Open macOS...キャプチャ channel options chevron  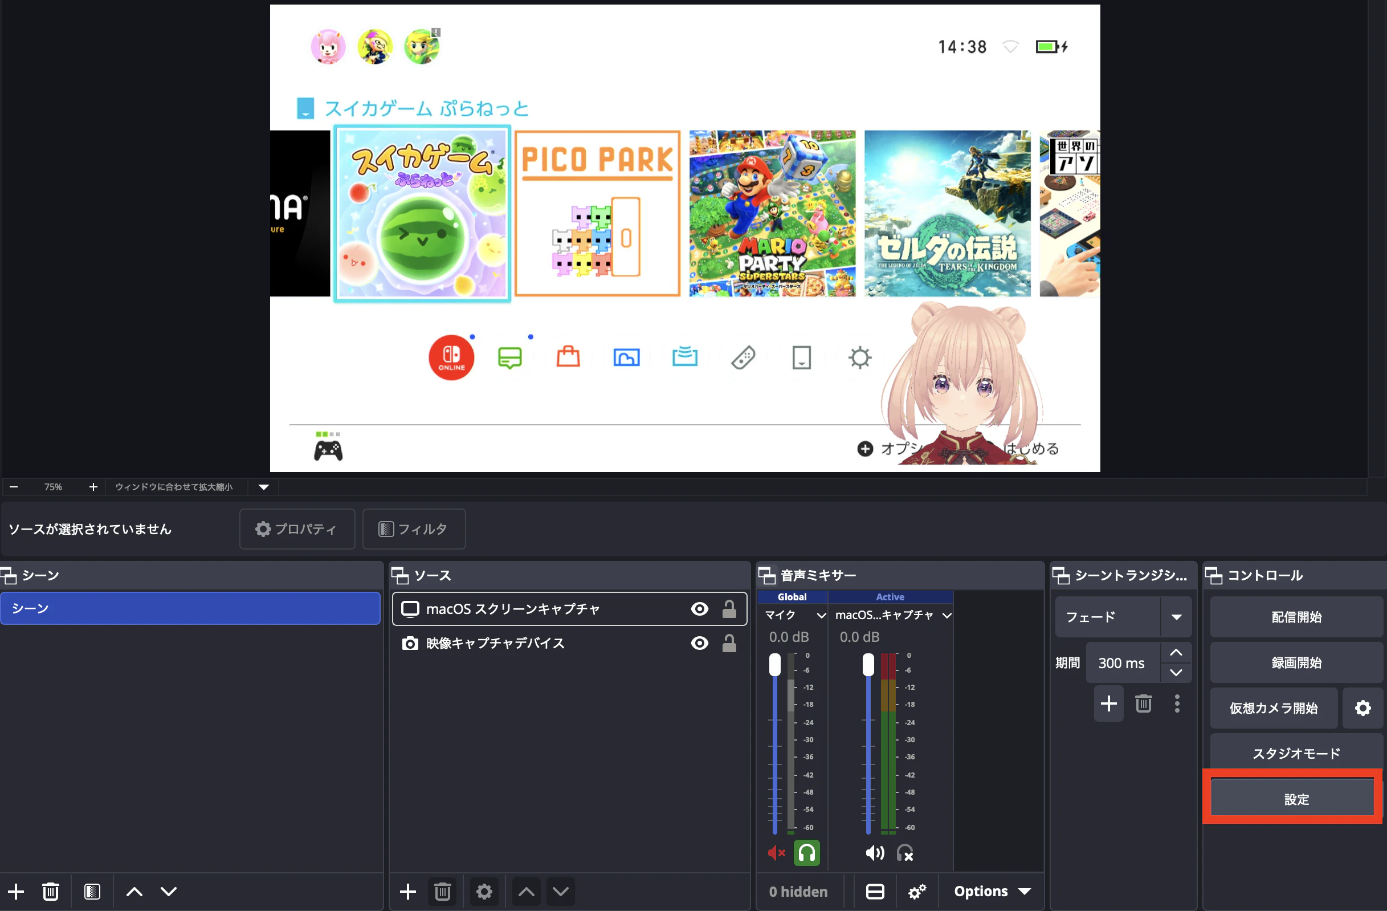947,616
